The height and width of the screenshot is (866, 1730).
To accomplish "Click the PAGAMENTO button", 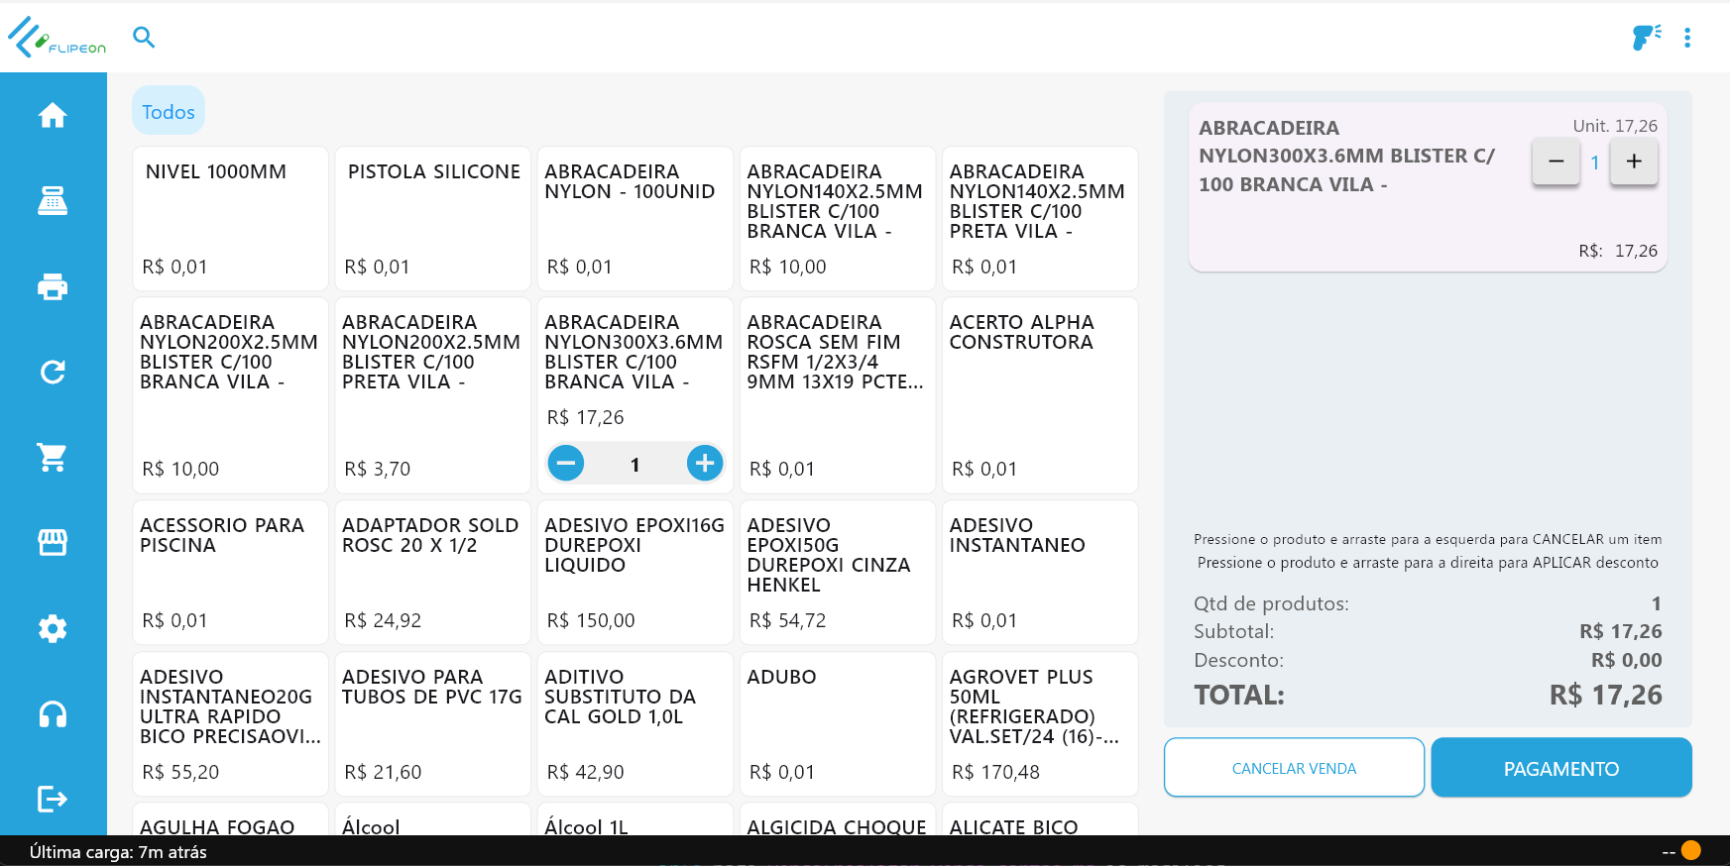I will [x=1560, y=768].
